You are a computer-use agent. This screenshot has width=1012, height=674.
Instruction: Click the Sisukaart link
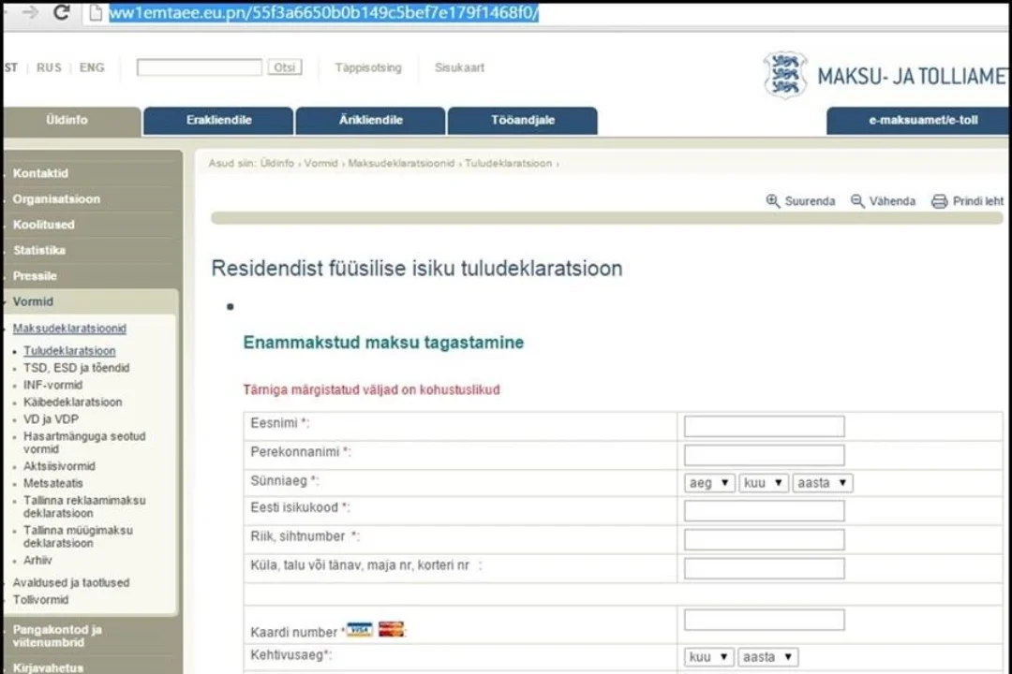(x=459, y=67)
